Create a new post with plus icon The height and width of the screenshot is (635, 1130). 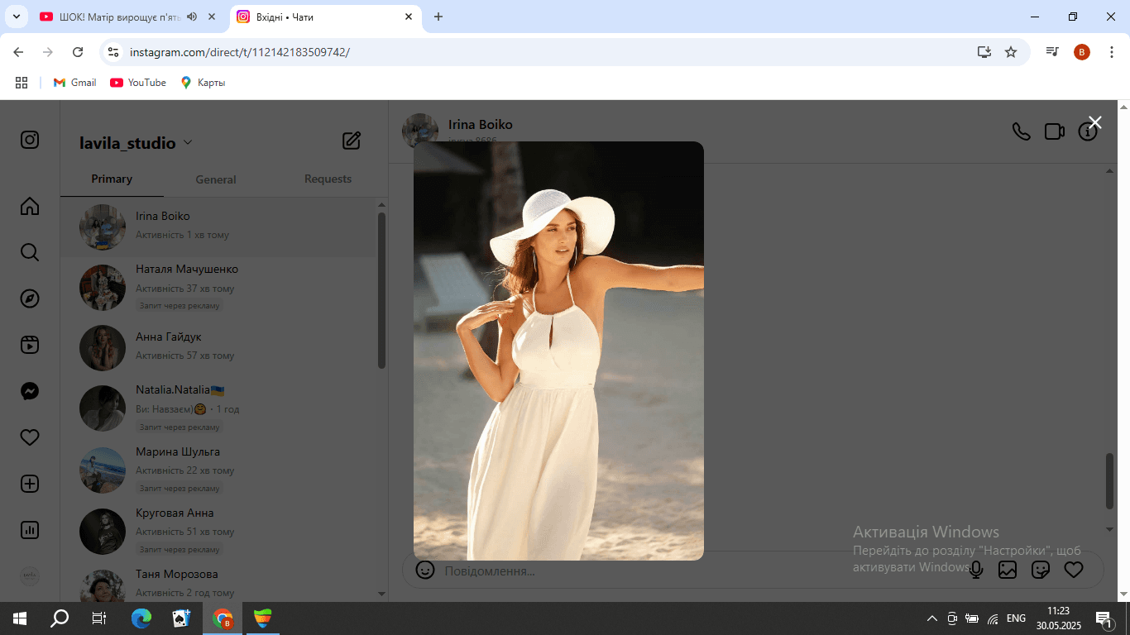30,484
